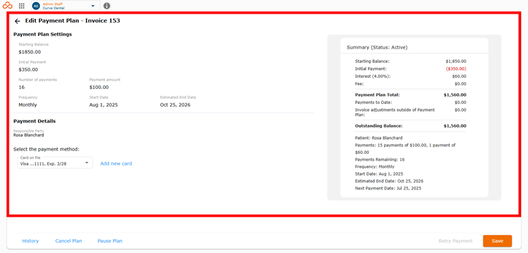Click the AS user avatar badge

pos(36,5)
